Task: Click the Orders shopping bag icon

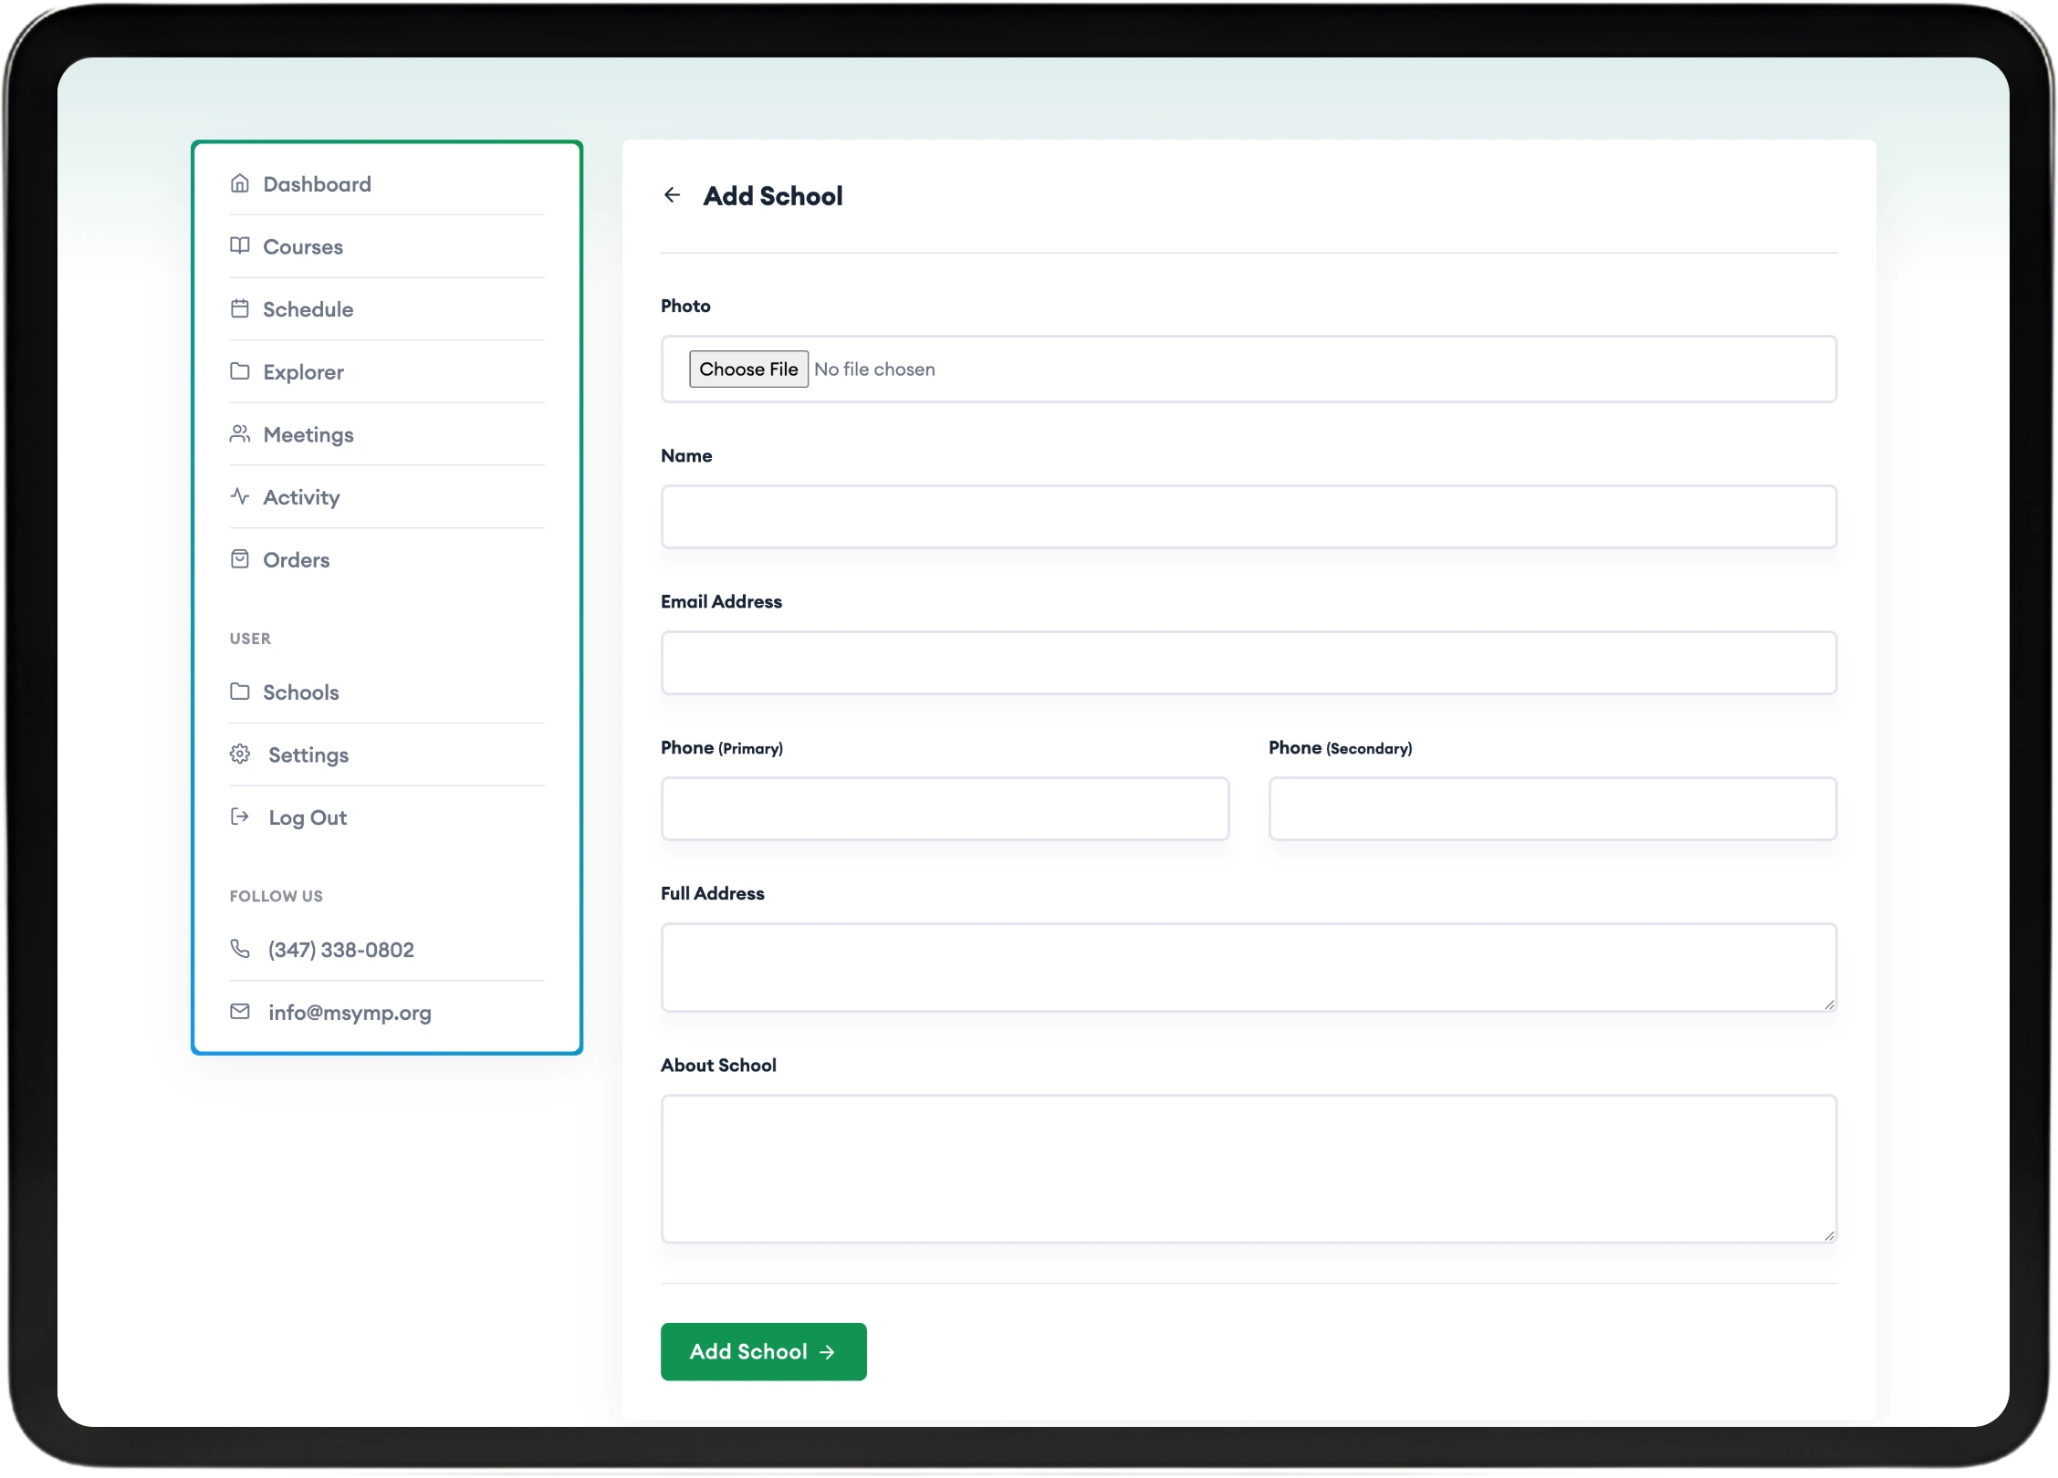Action: tap(240, 559)
